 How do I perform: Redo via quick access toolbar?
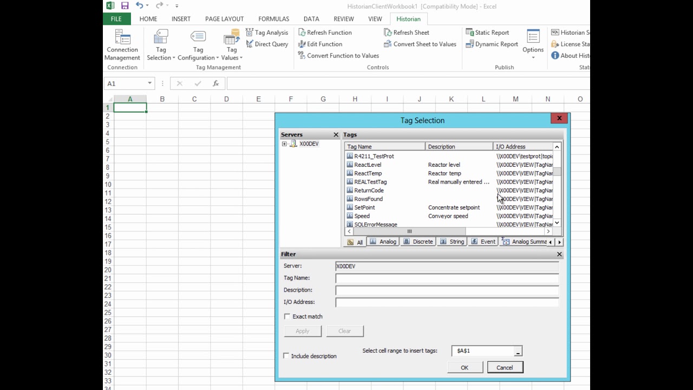tap(159, 5)
